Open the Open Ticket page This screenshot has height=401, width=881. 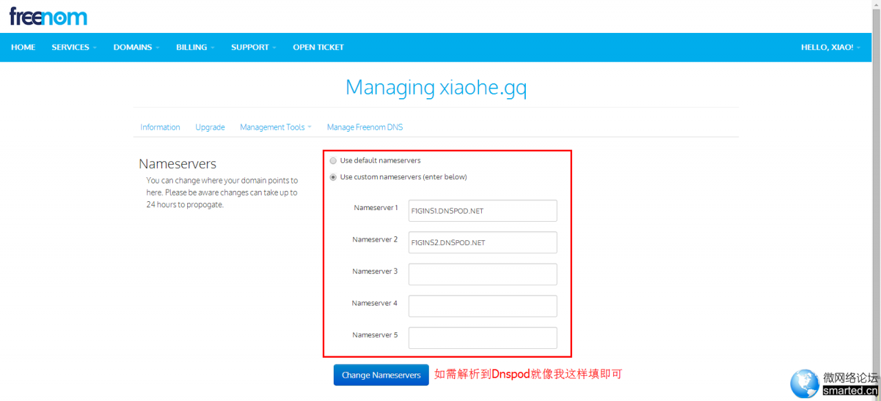click(x=318, y=47)
